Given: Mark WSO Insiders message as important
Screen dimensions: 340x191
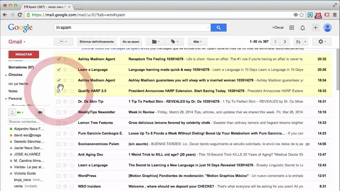Looking at the screenshot, I should pos(72,186).
